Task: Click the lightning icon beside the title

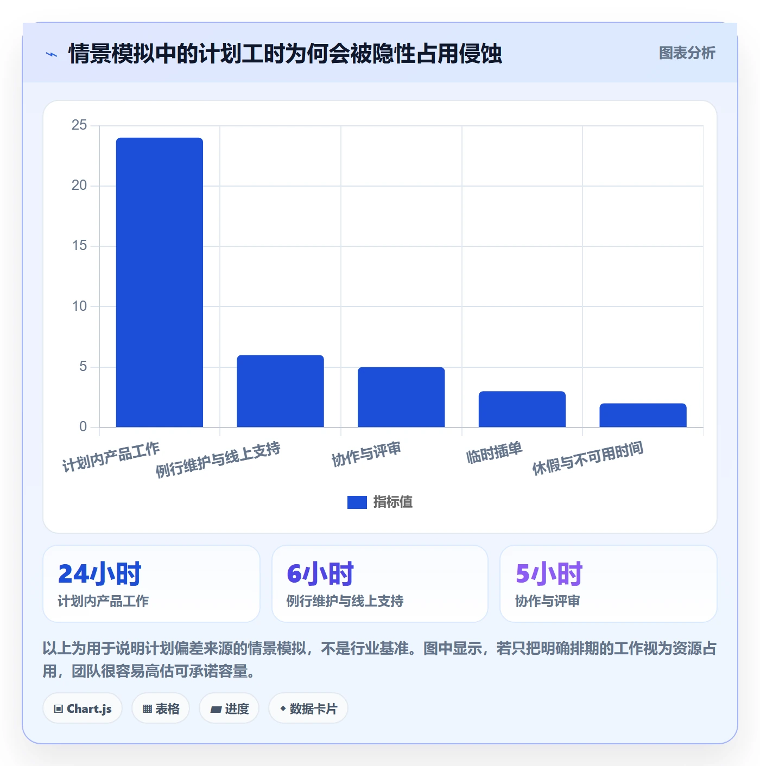Action: 52,54
